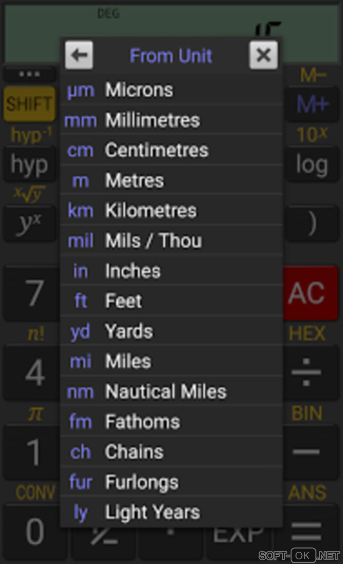The height and width of the screenshot is (564, 343).
Task: Tap the M+ memory button
Action: pos(312,104)
